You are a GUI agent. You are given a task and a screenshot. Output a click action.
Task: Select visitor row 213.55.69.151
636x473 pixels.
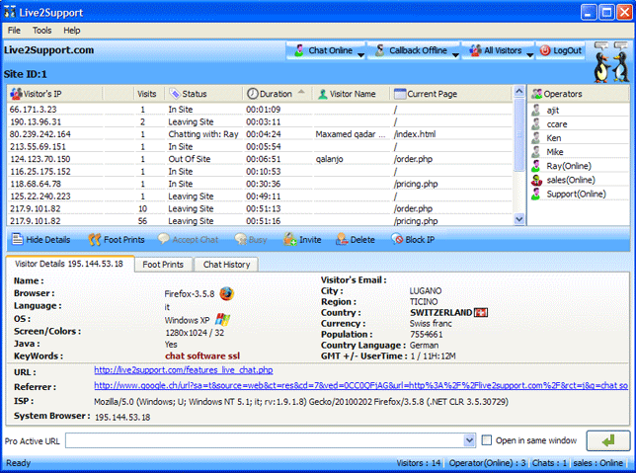260,146
